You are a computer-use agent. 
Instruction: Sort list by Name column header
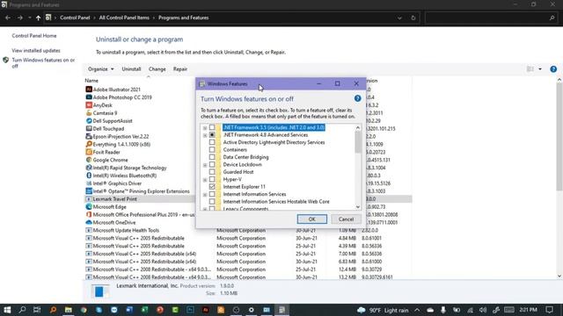pyautogui.click(x=91, y=81)
